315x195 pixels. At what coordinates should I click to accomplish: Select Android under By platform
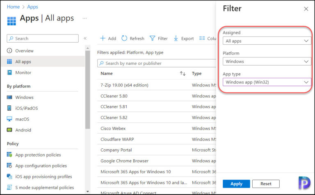(x=23, y=130)
